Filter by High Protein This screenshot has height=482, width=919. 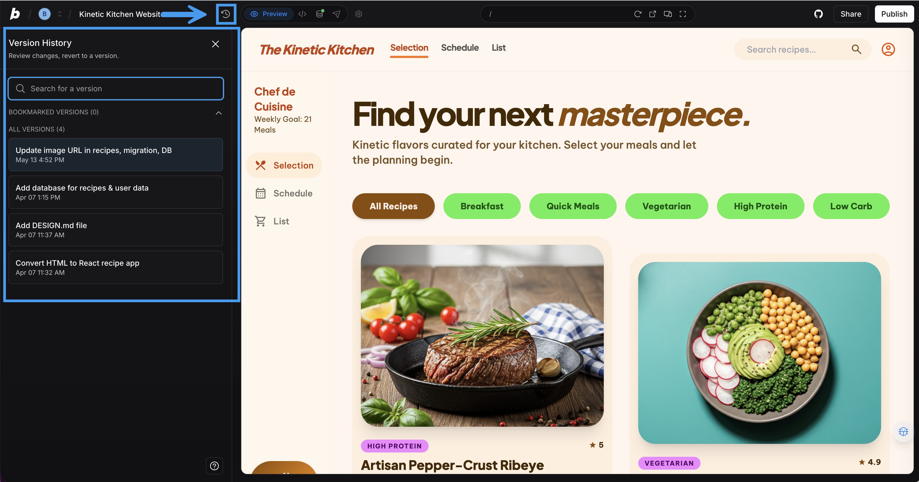click(761, 206)
